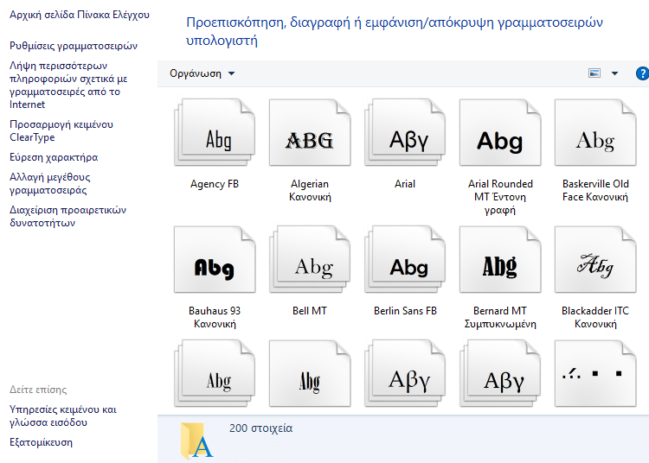Click the Bernard MT Συμπυκνωμένη label
Image resolution: width=649 pixels, height=463 pixels.
click(x=500, y=317)
